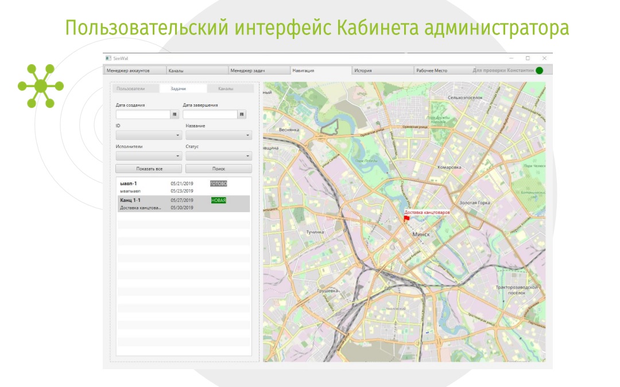Open the Менеджер аккаунтов tab
The image size is (620, 387).
(135, 71)
